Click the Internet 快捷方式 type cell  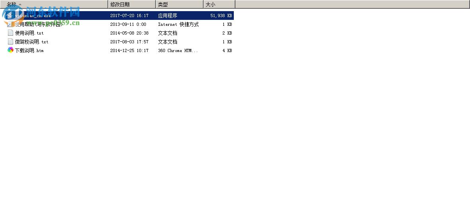coord(179,24)
